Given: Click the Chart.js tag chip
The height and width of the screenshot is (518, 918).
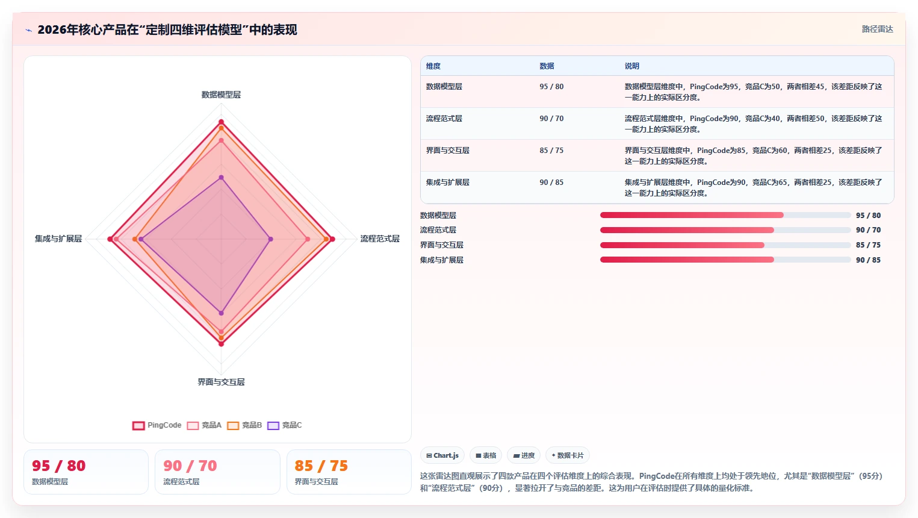Looking at the screenshot, I should [442, 455].
